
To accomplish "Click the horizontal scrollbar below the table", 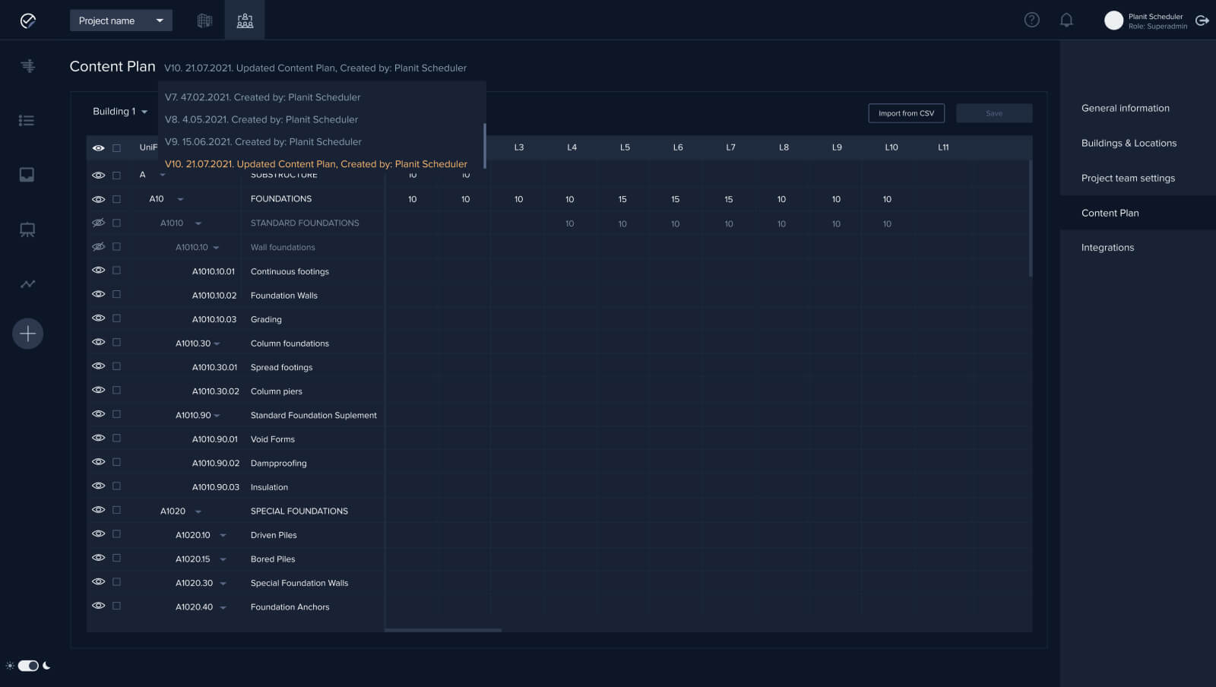I will [443, 630].
